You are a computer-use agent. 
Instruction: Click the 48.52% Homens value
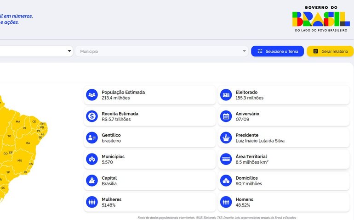[243, 205]
